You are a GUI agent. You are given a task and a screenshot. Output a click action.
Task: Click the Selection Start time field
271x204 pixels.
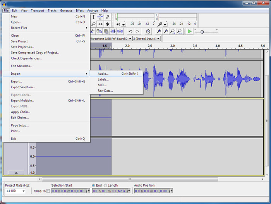click(x=70, y=191)
